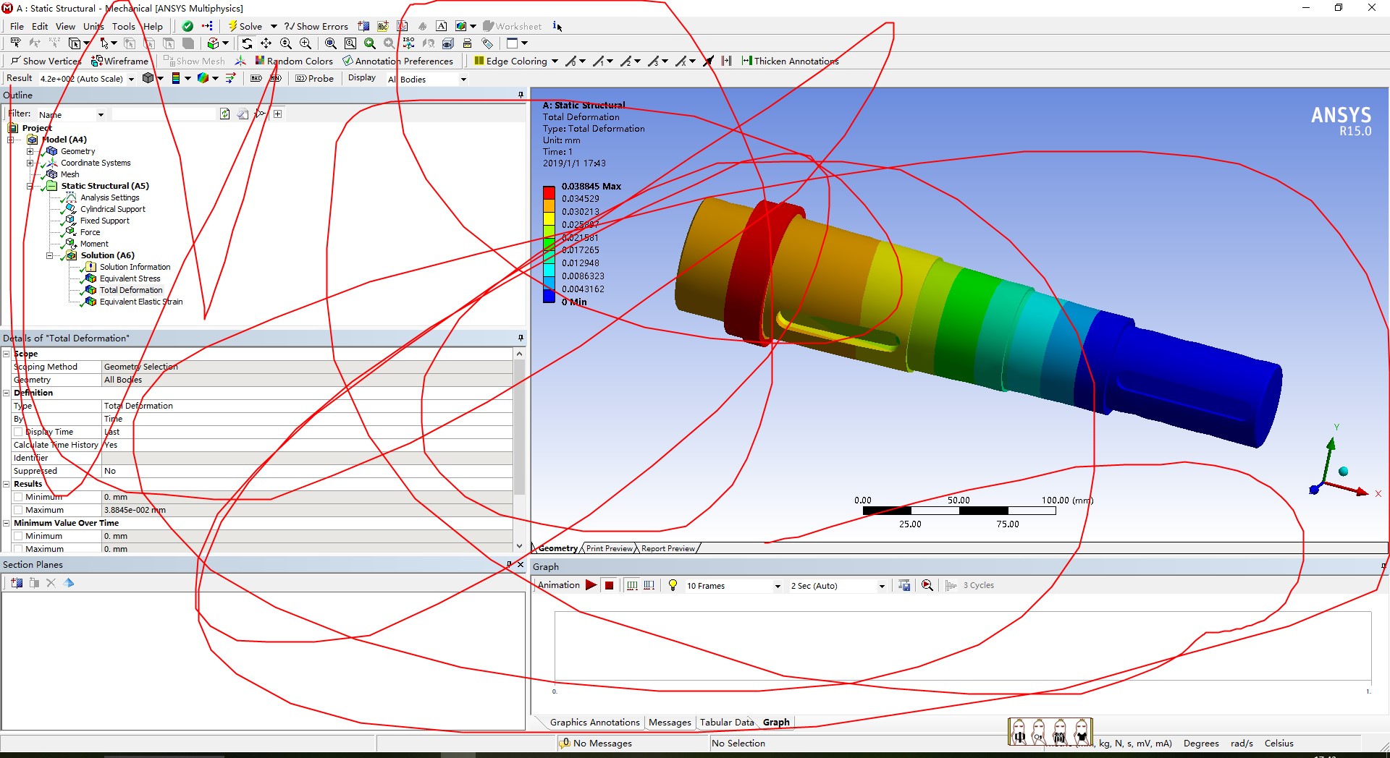
Task: Expand the Geometry tree node
Action: click(30, 151)
